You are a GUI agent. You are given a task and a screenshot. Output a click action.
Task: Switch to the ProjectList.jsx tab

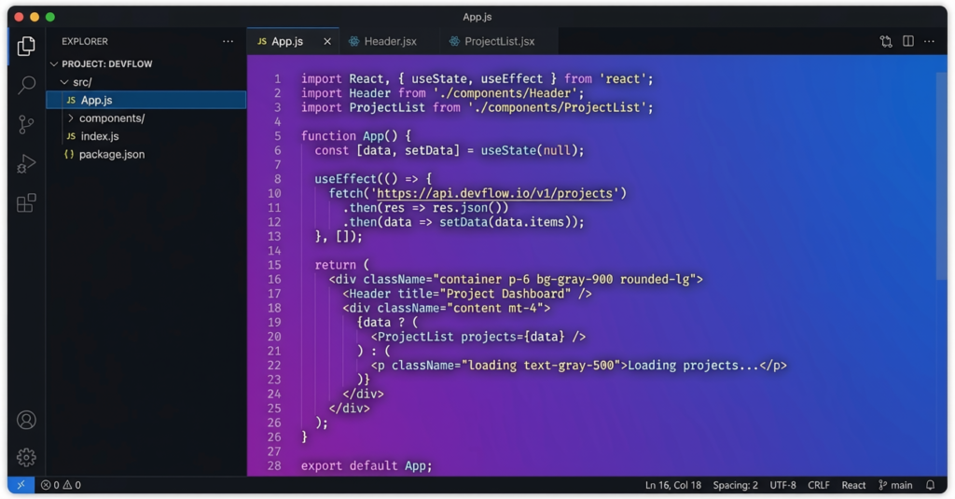(x=500, y=41)
